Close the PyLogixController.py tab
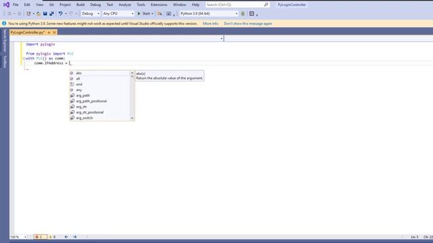433x243 pixels. point(54,32)
